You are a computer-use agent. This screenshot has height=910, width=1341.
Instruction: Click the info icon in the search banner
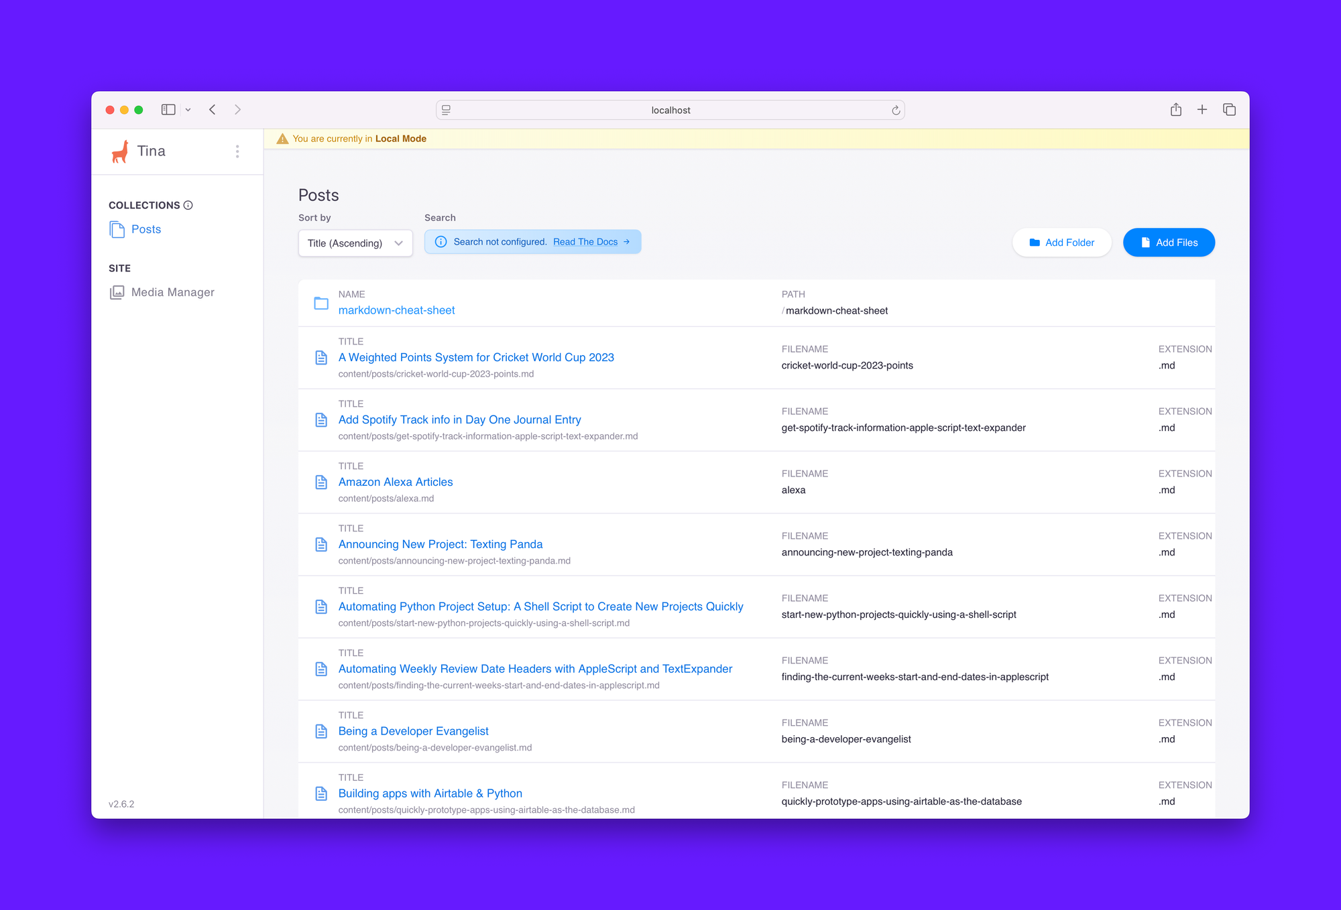click(x=441, y=241)
